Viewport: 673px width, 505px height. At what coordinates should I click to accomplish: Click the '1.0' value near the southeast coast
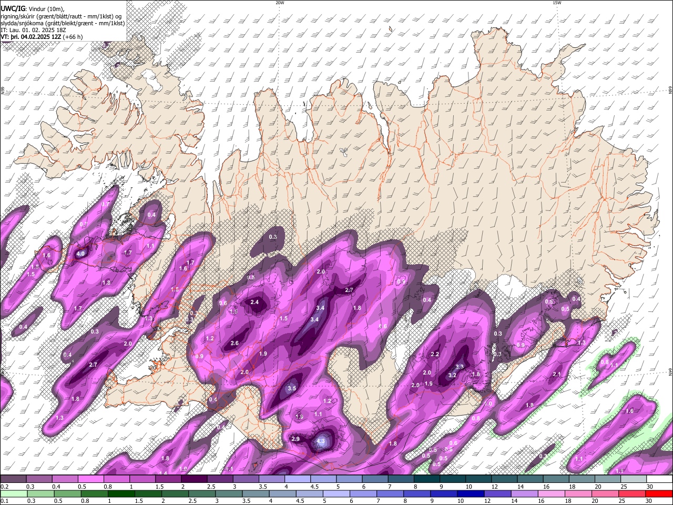pyautogui.click(x=488, y=404)
